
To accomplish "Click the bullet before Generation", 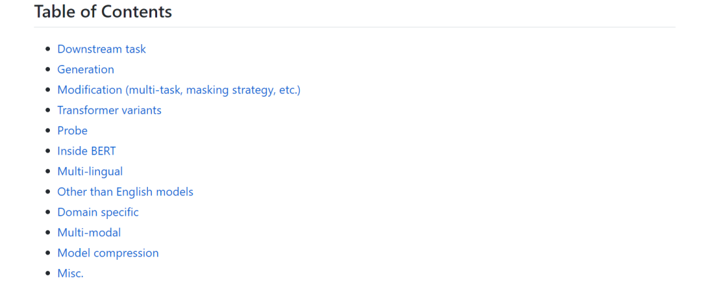I will click(x=47, y=70).
